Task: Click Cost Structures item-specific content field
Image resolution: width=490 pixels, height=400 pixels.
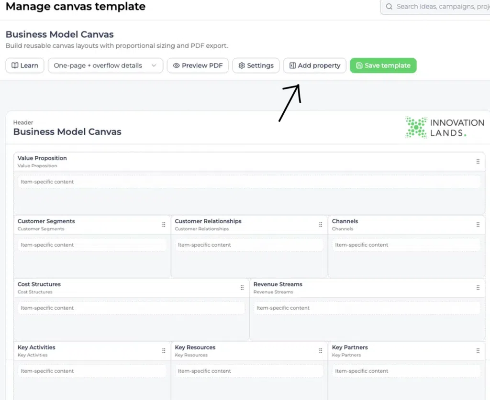Action: tap(131, 308)
